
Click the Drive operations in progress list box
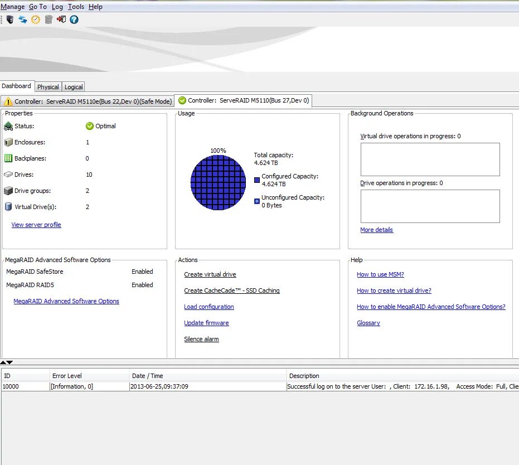click(430, 206)
